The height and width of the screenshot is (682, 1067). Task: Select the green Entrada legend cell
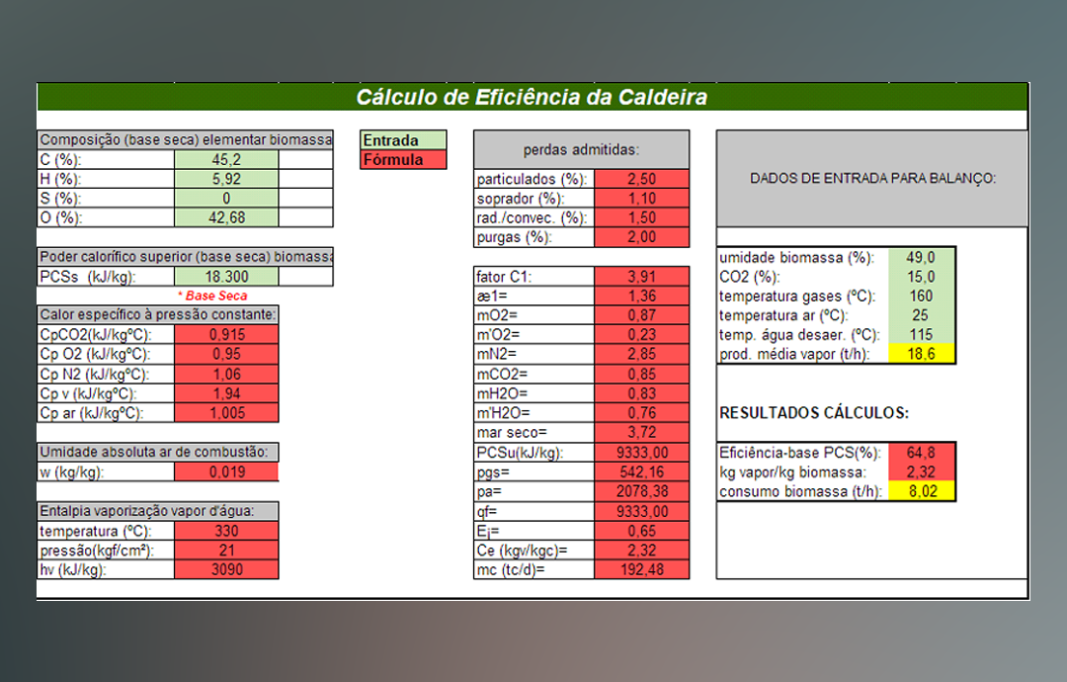(403, 140)
